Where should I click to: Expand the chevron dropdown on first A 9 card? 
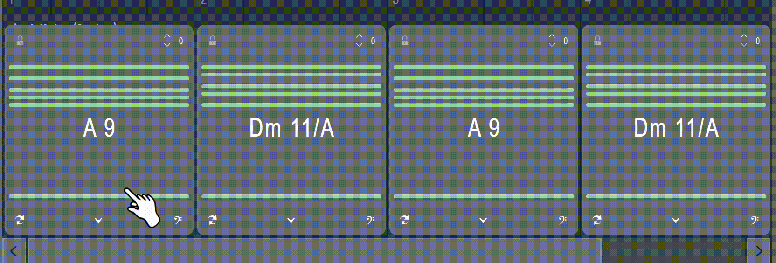click(x=98, y=221)
